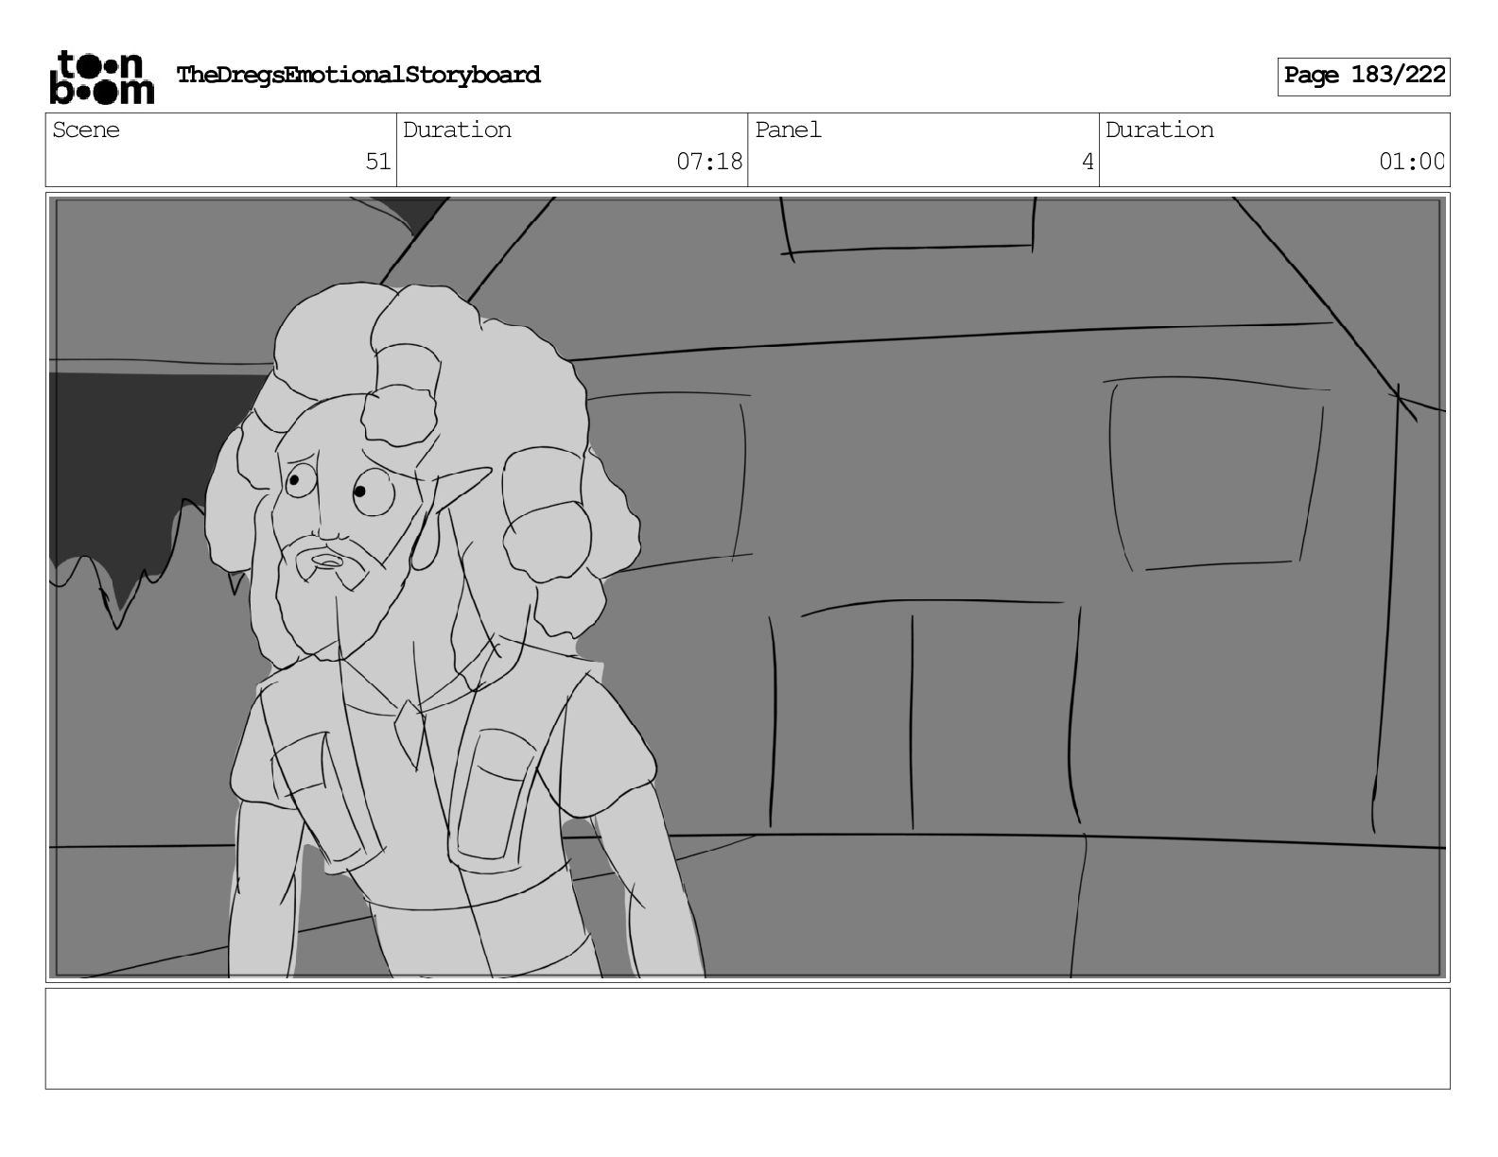Click the storyboard panel drawing thumbnail

[747, 587]
